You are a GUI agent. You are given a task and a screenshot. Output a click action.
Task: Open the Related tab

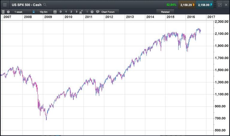[165, 12]
